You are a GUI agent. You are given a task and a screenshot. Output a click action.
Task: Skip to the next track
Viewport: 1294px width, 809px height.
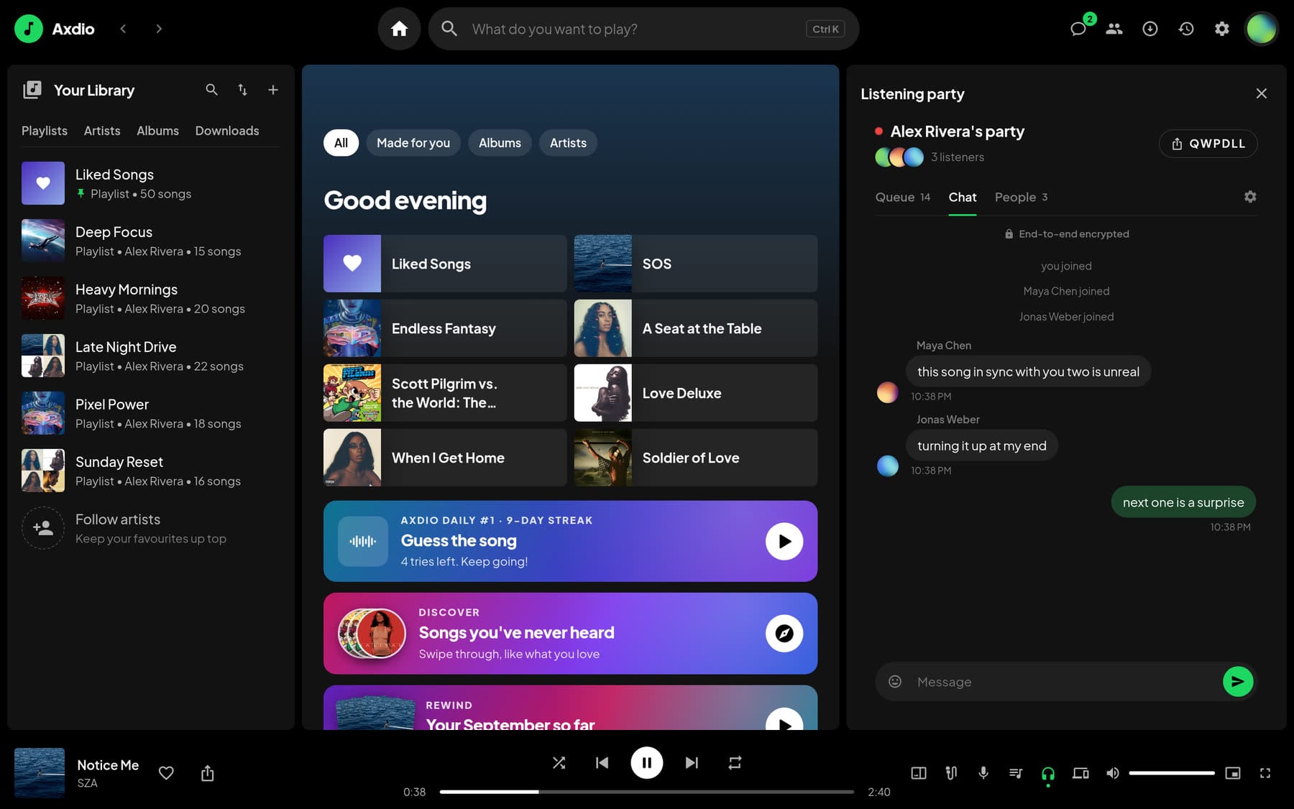click(x=692, y=763)
